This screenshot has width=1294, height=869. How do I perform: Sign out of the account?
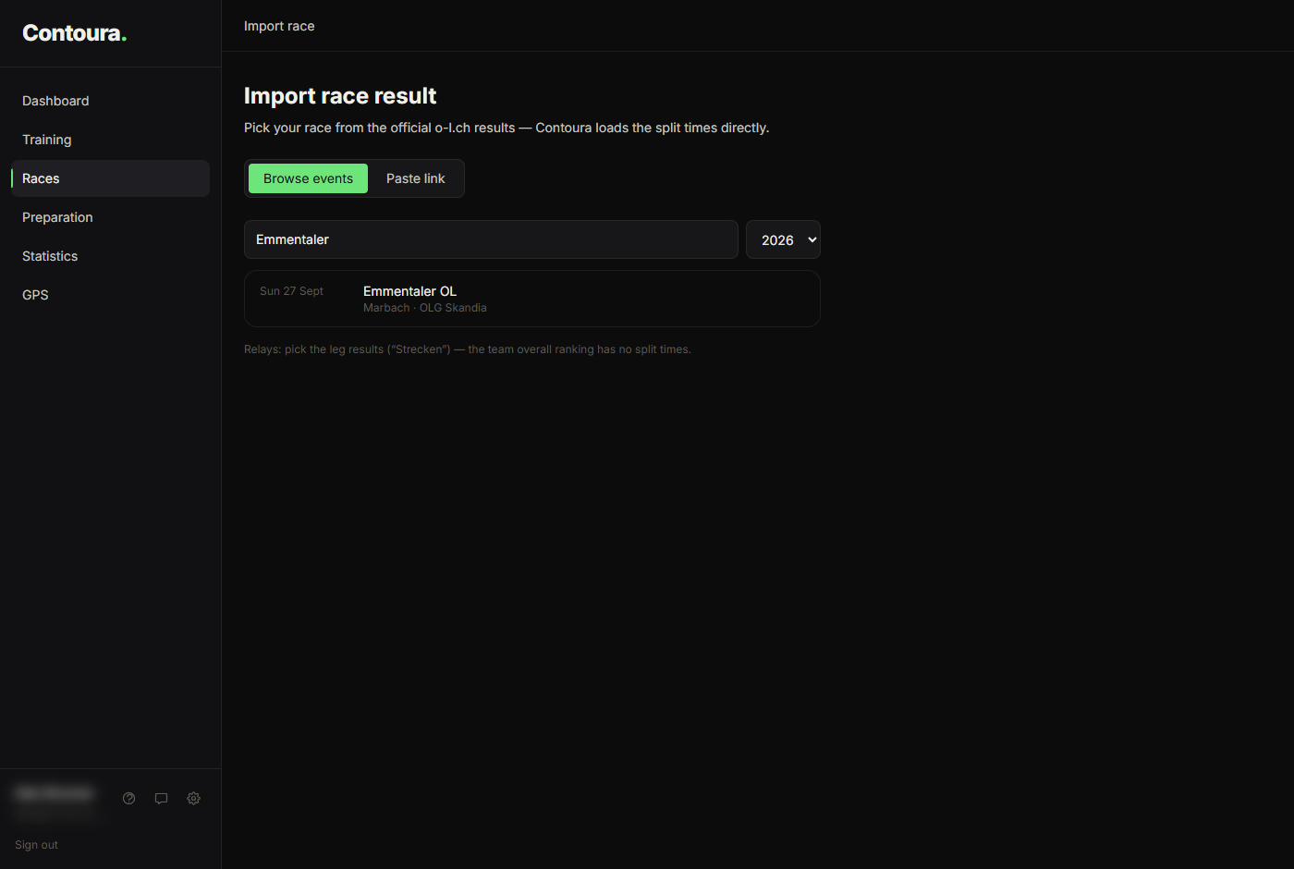coord(36,845)
